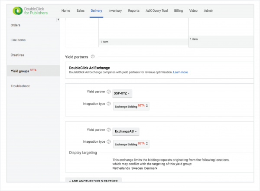Open the Billing tab
This screenshot has height=191, width=260.
point(179,10)
